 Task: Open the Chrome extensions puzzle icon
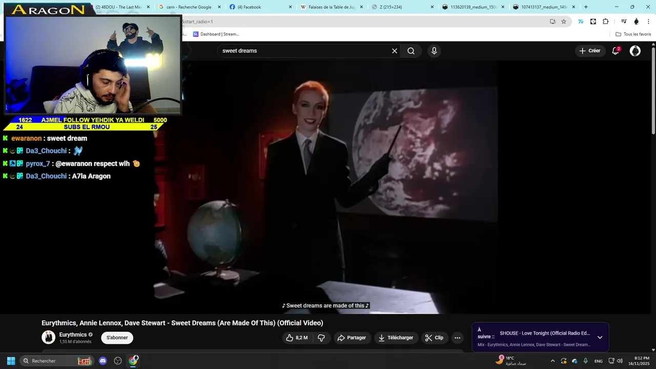pyautogui.click(x=605, y=22)
